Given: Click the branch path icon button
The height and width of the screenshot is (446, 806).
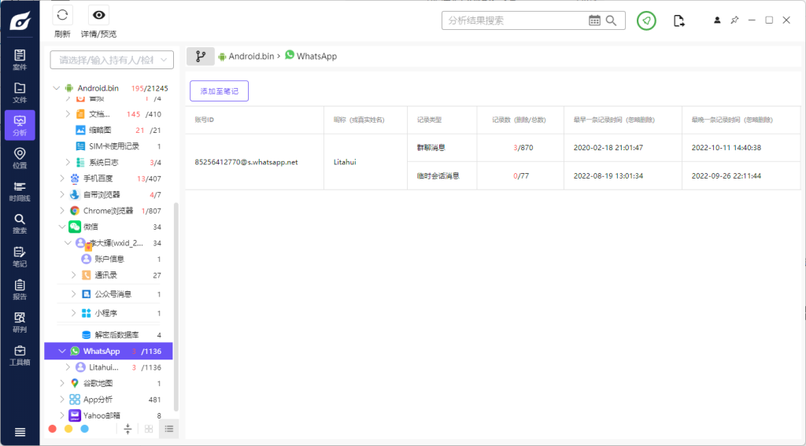Looking at the screenshot, I should click(200, 57).
